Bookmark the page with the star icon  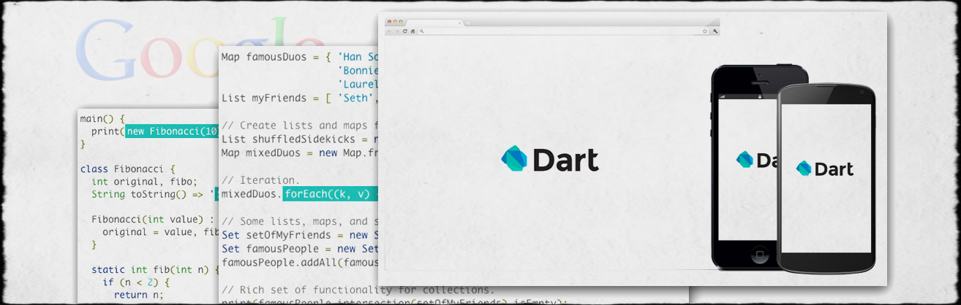(705, 31)
